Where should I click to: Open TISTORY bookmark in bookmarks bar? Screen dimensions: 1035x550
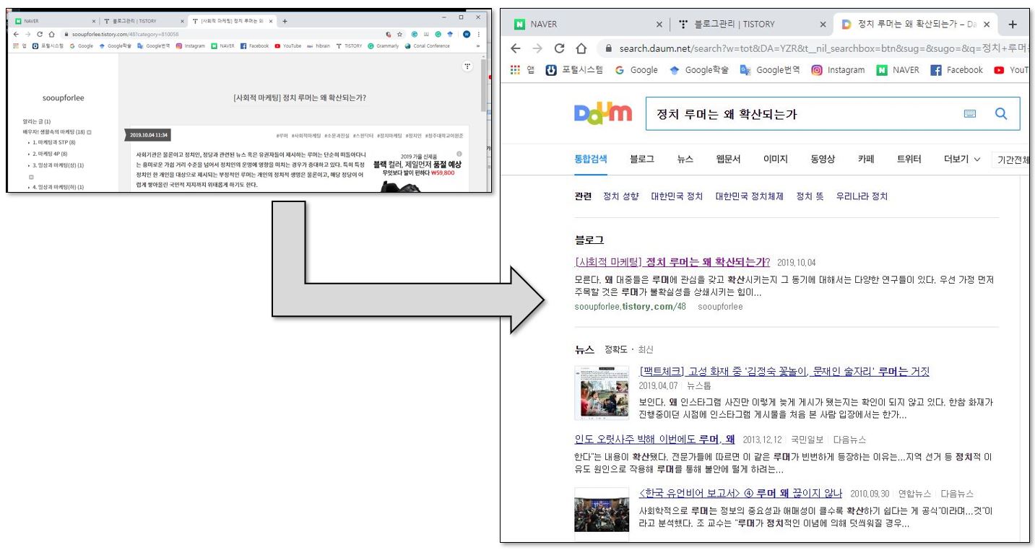[x=349, y=45]
